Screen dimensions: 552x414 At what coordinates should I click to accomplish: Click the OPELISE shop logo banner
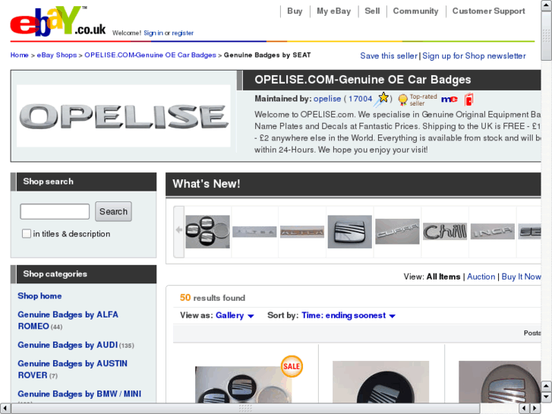tap(124, 116)
